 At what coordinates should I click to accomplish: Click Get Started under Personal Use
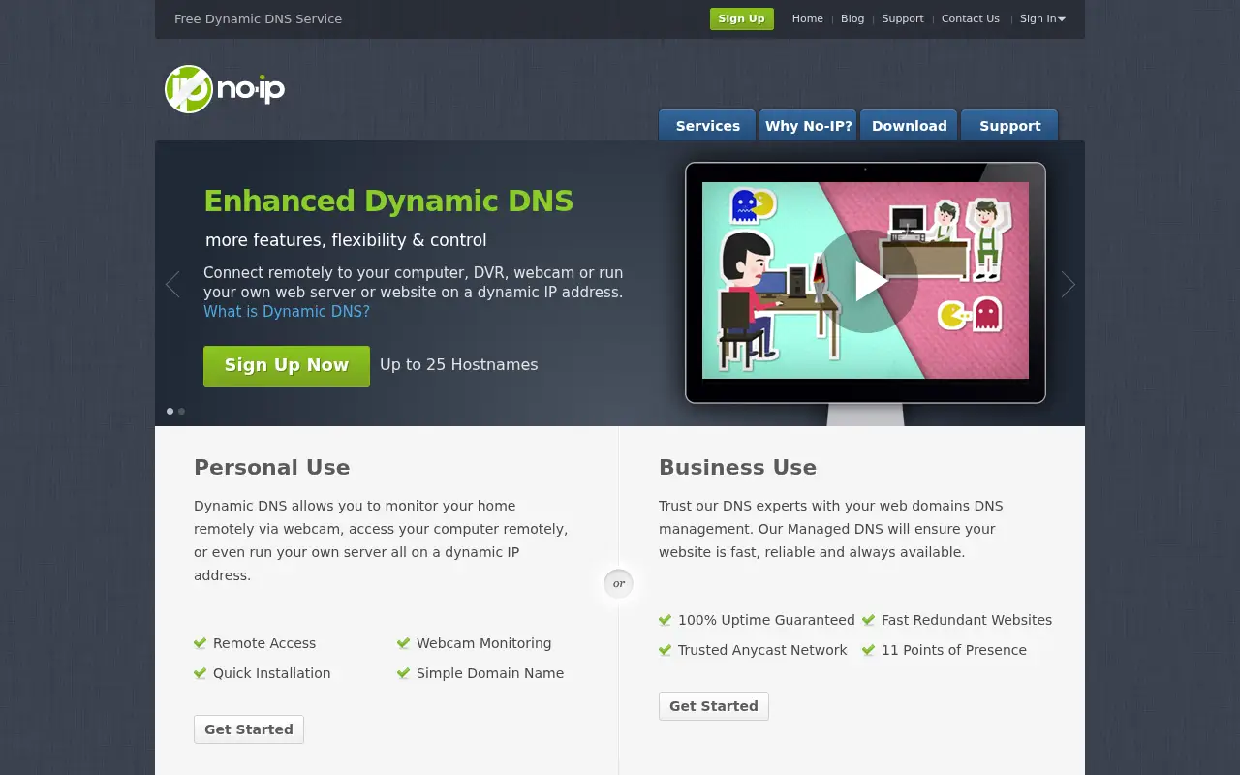[249, 729]
